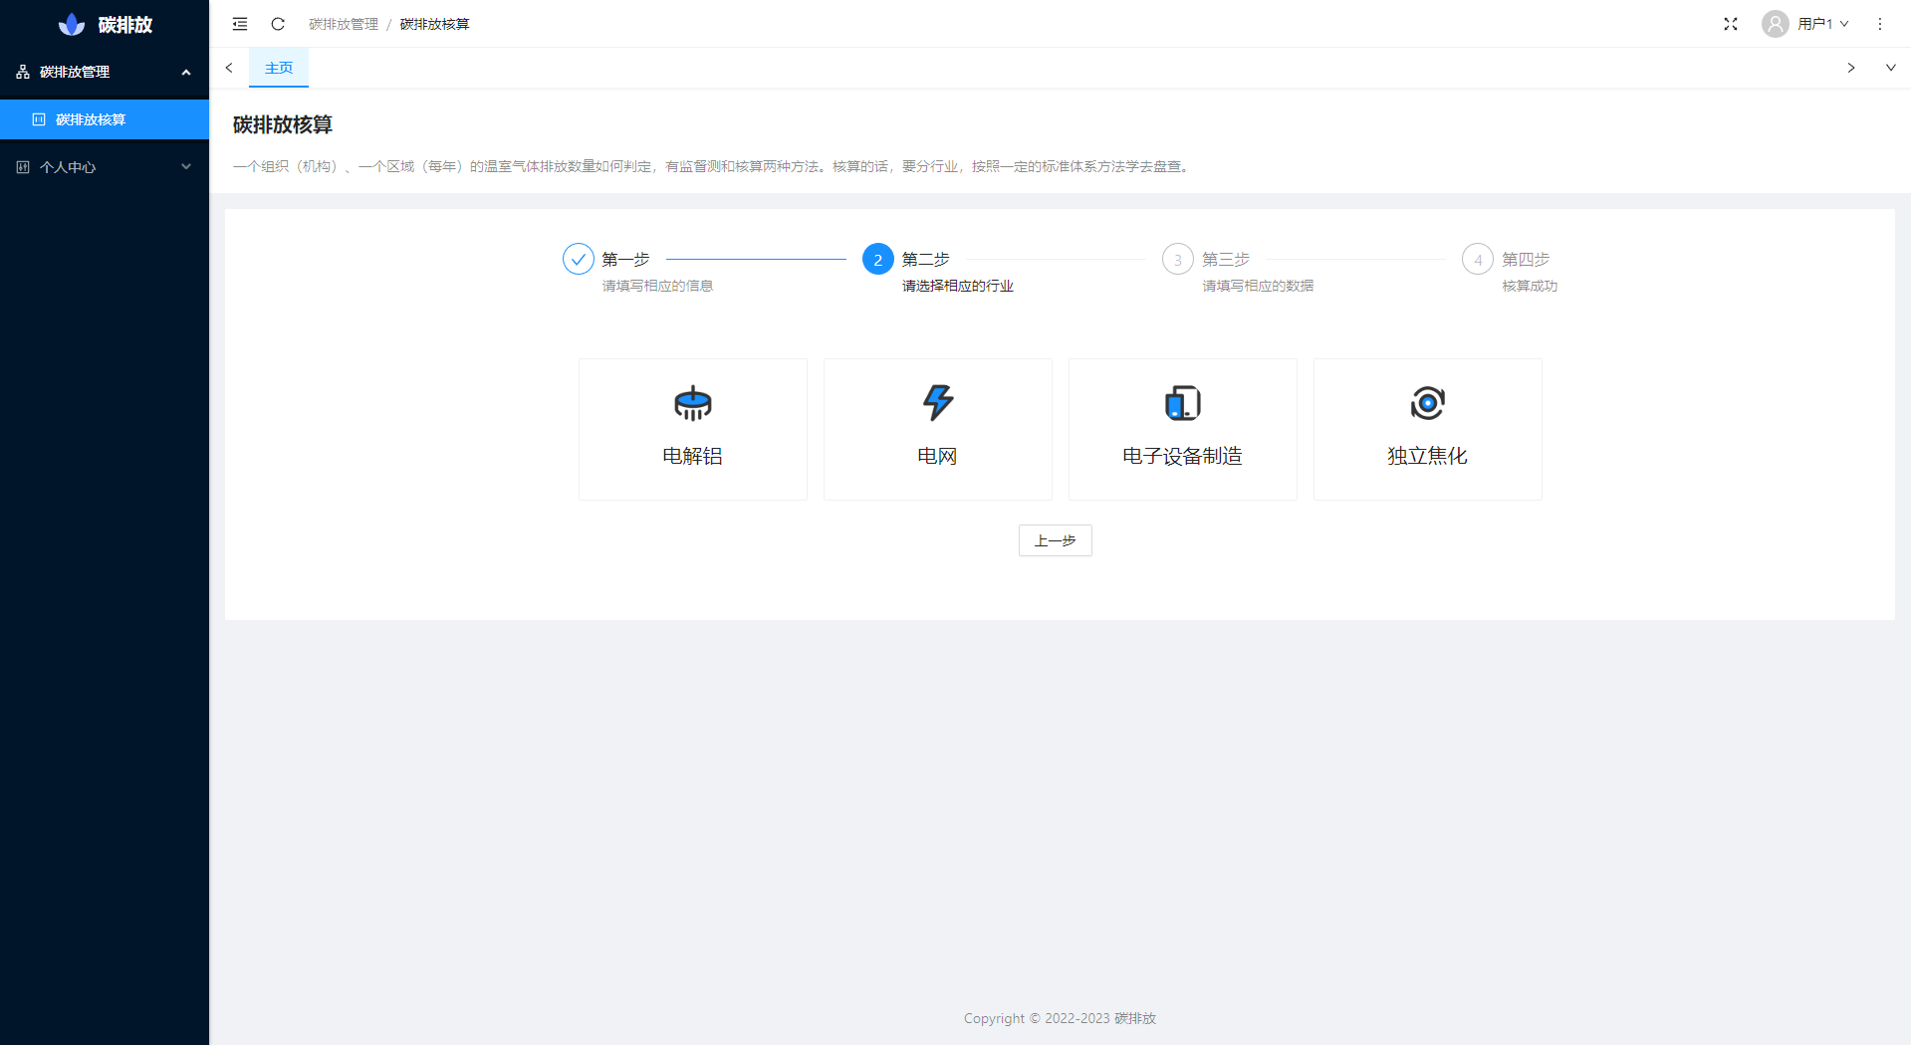Choose the 电解铝 industry card
The height and width of the screenshot is (1045, 1911).
click(693, 429)
